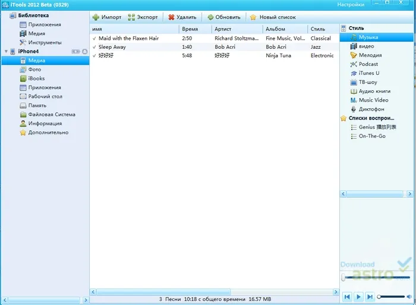Open Рабочий стол section
Image resolution: width=416 pixels, height=305 pixels.
(x=41, y=97)
